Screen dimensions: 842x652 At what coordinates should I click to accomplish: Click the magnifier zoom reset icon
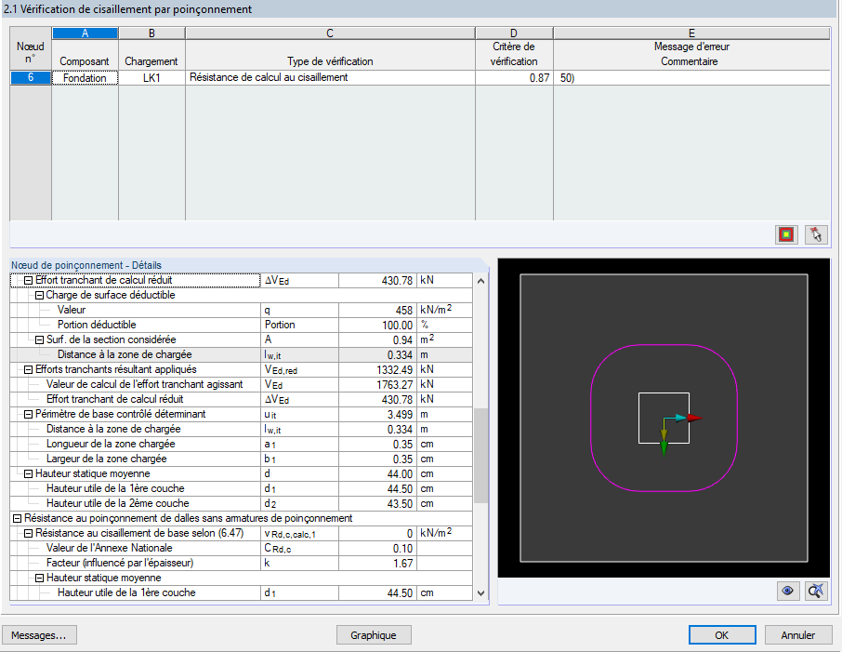point(816,591)
